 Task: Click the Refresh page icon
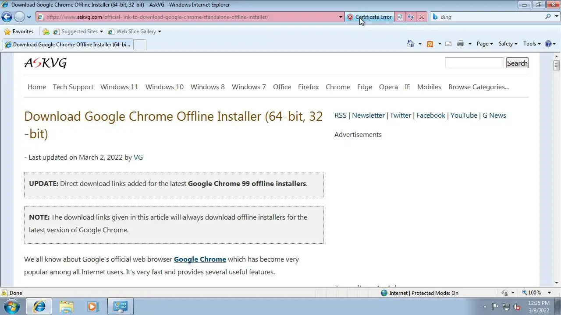pyautogui.click(x=411, y=17)
